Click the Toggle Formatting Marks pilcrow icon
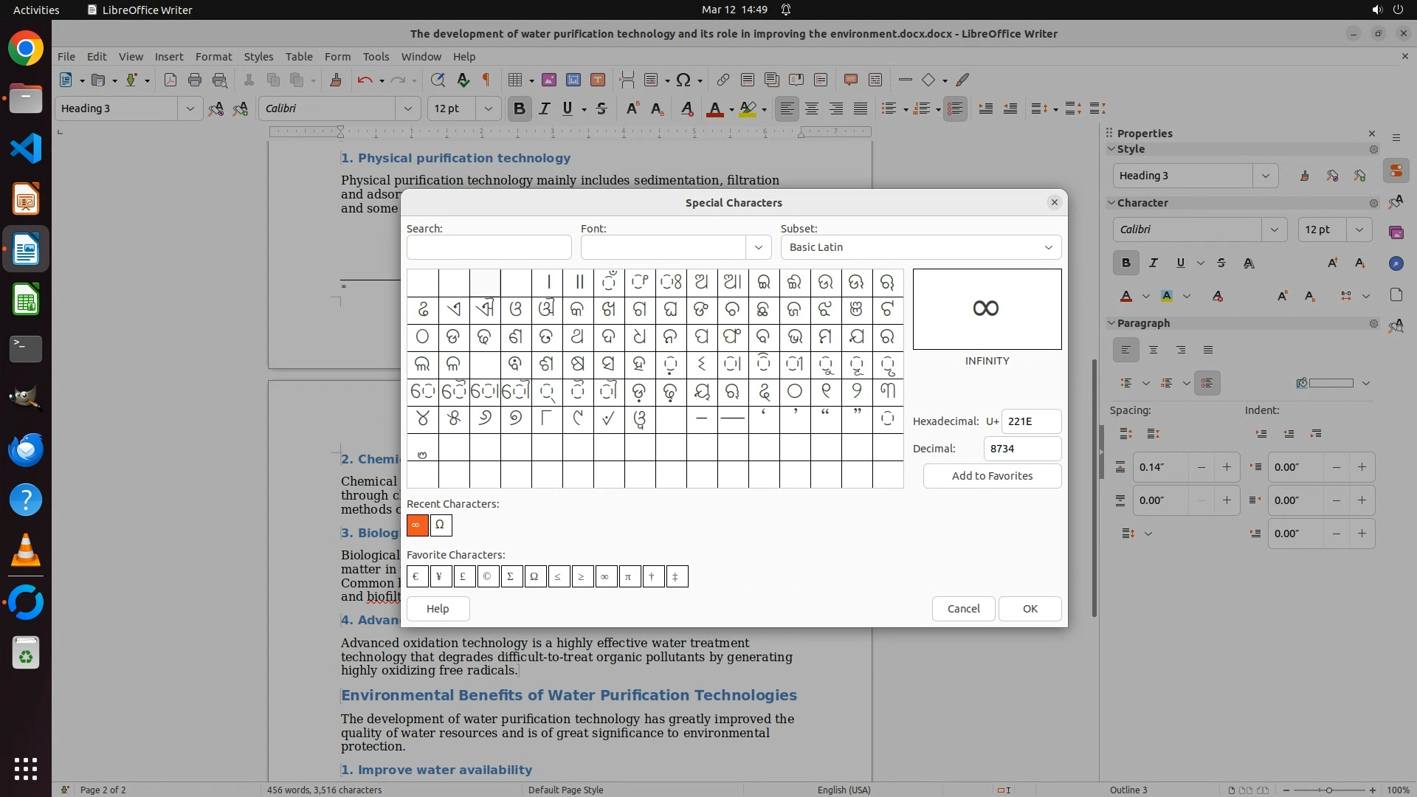1417x797 pixels. [486, 80]
